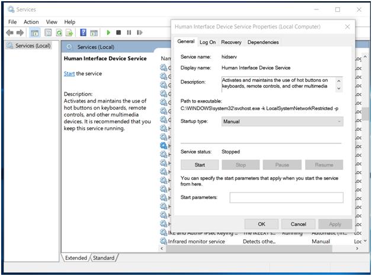Click the Start button under Service status
The image size is (372, 276).
click(200, 165)
